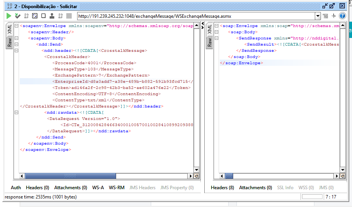Click inside the endpoint URL field
Image resolution: width=352 pixels, height=207 pixels.
tap(194, 16)
